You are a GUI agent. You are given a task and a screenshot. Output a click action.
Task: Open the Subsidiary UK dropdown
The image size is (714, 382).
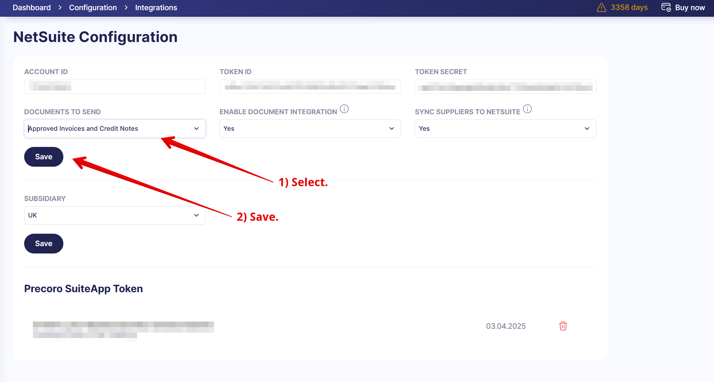click(x=111, y=215)
